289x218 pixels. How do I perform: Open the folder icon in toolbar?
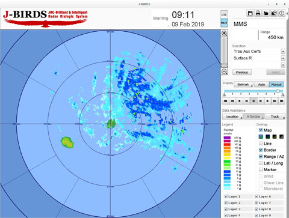point(266,13)
